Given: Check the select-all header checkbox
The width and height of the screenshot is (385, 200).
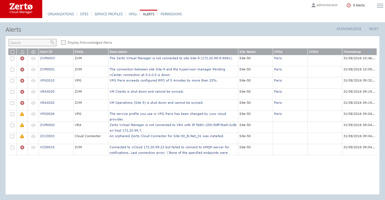Looking at the screenshot, I should coord(12,52).
